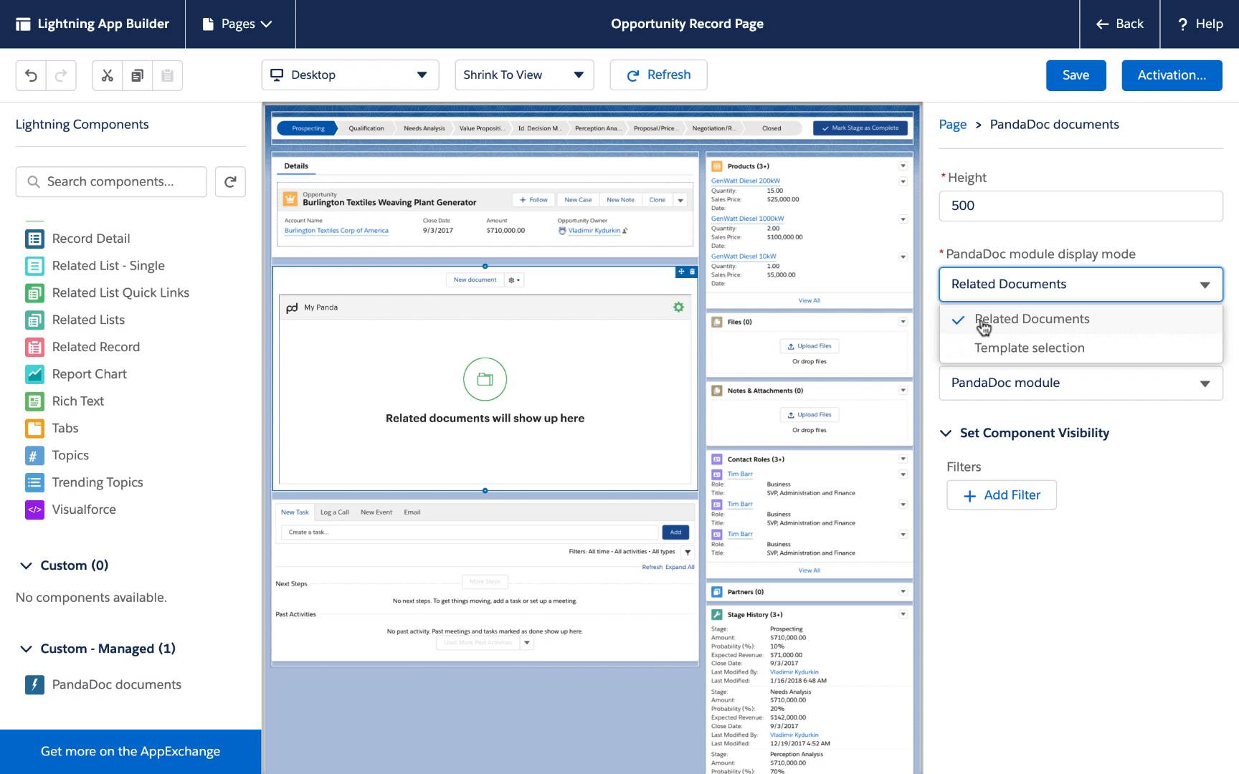This screenshot has width=1239, height=774.
Task: Click the Email tab in activity
Action: [x=412, y=512]
